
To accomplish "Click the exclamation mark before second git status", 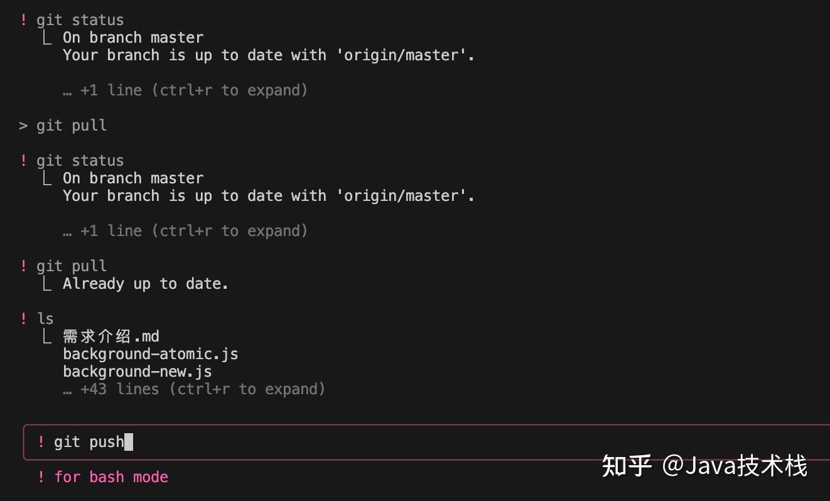I will coord(23,161).
